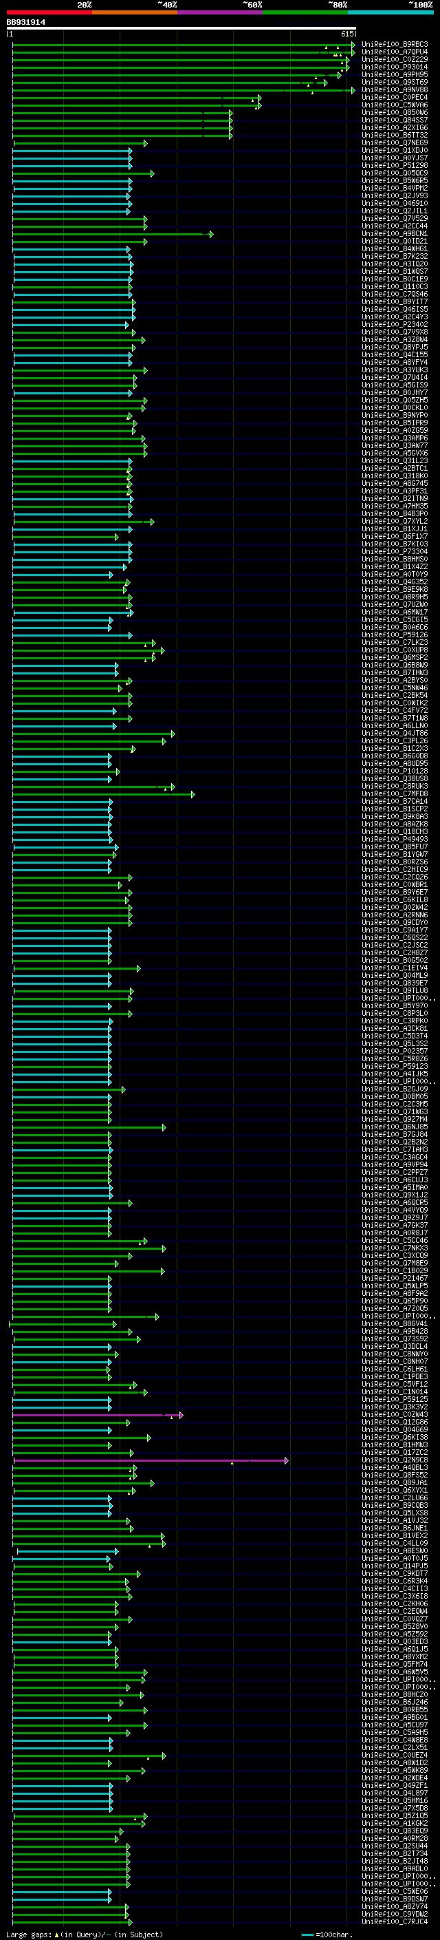Screen dimensions: 440x1940
Task: Click label UniRef100_Q83EQ9
Action: pos(394,1831)
